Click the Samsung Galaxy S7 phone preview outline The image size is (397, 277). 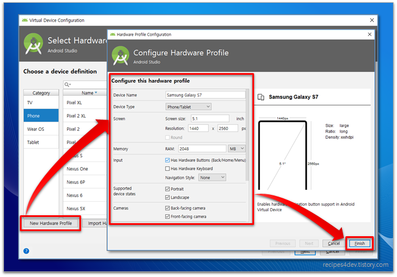(x=282, y=155)
